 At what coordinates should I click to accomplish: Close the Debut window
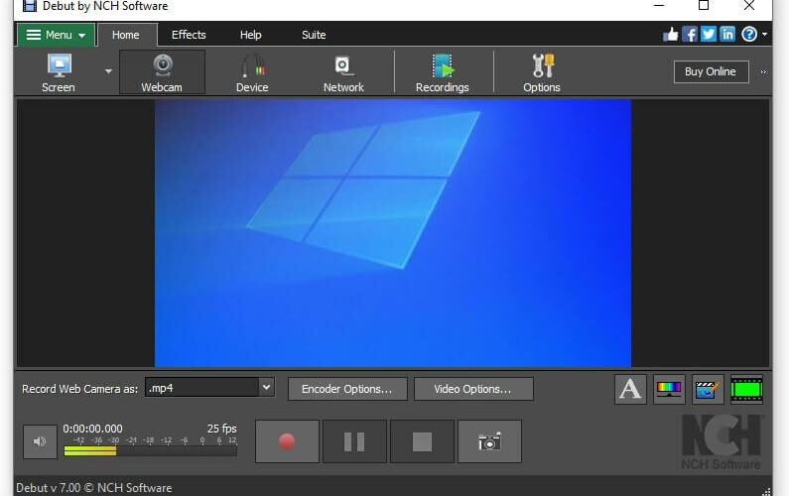748,6
